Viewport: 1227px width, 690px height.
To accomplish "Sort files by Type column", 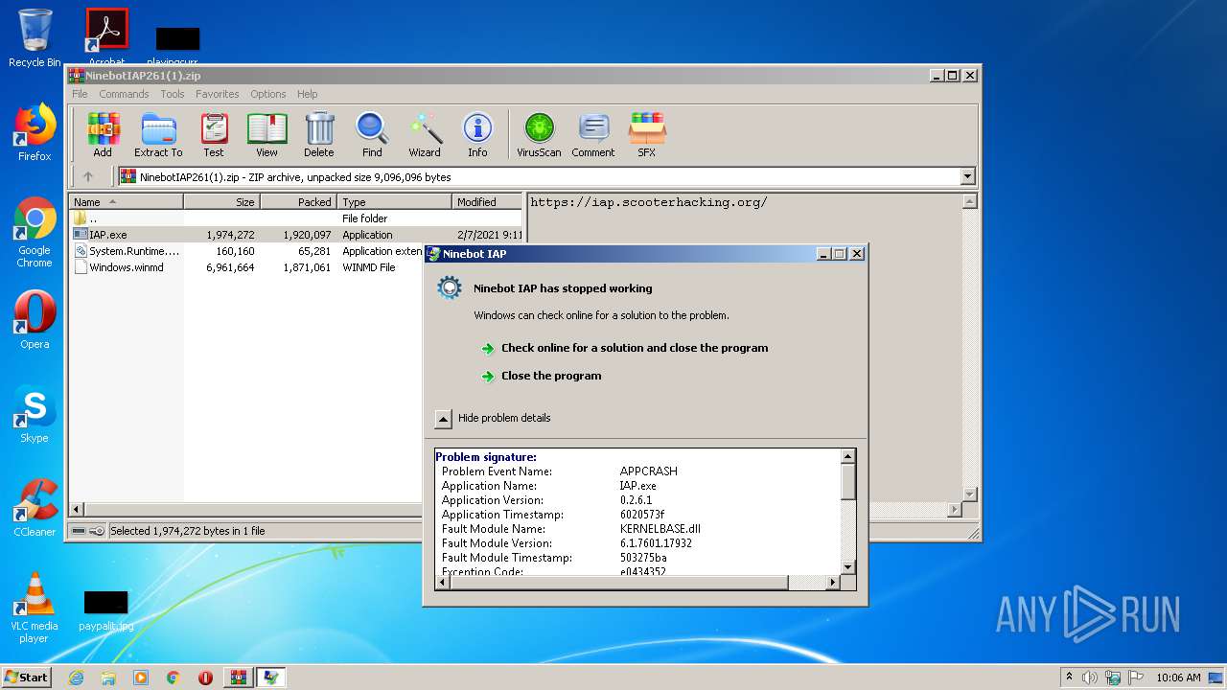I will pyautogui.click(x=394, y=201).
